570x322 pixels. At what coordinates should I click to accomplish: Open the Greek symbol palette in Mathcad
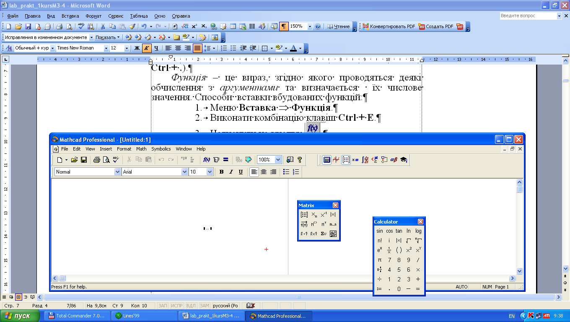point(394,160)
